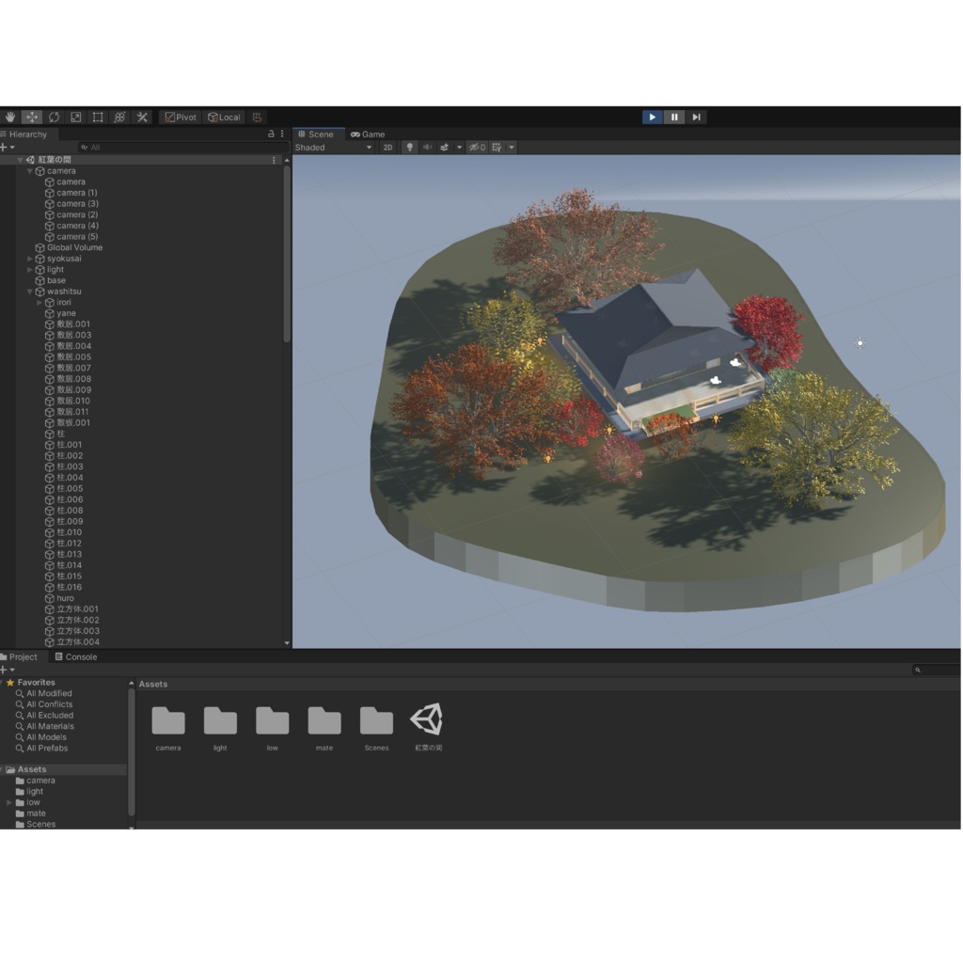Toggle scene audio

[427, 148]
